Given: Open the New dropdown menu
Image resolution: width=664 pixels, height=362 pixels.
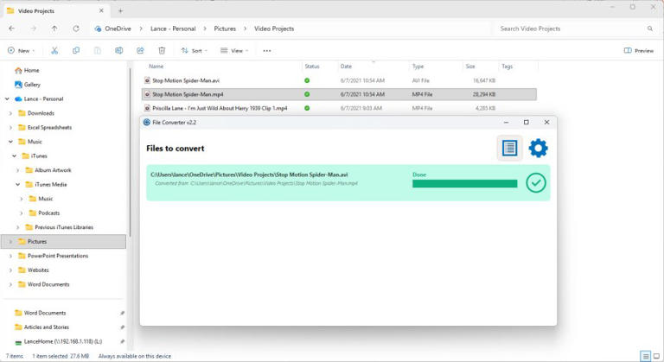Looking at the screenshot, I should tap(21, 50).
